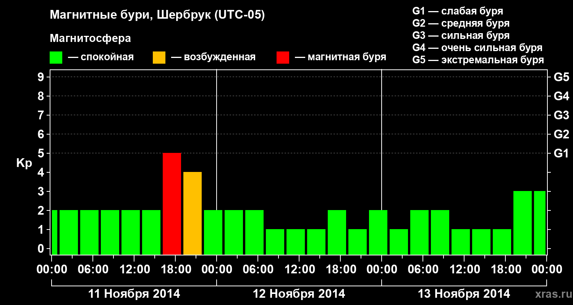Click the right axis label 'G1'

pyautogui.click(x=561, y=153)
